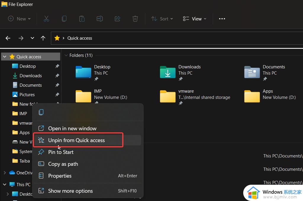This screenshot has height=201, width=303.
Task: Open the vmware folder in Folders group
Action: point(195,97)
